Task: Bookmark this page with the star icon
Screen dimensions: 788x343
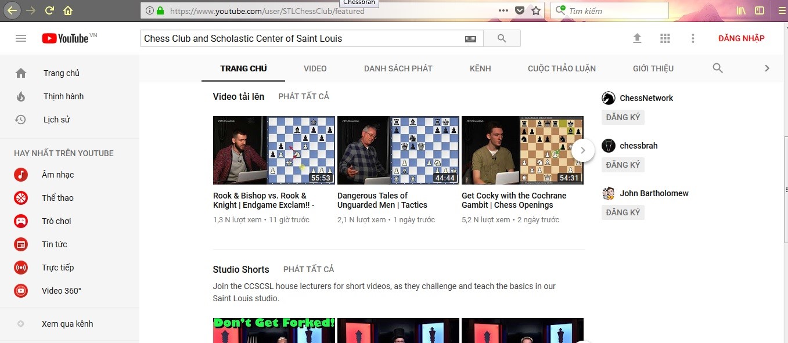Action: pos(536,11)
